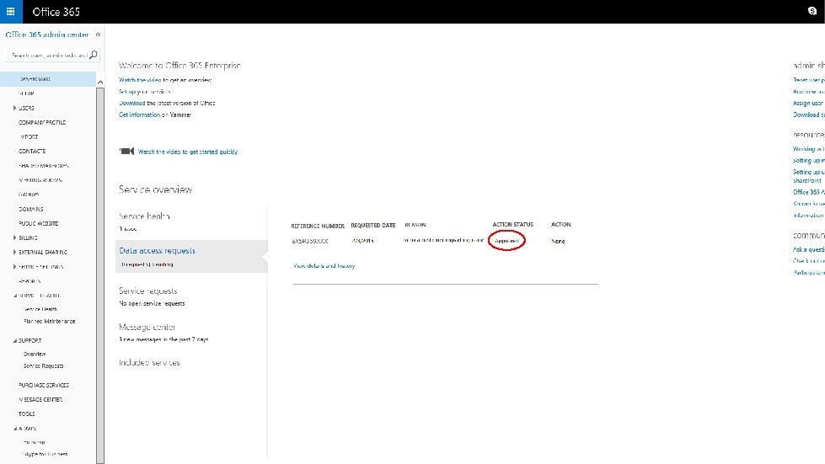Expand the EXTERNAL SHARING navigation group
Image resolution: width=825 pixels, height=464 pixels.
pyautogui.click(x=14, y=253)
